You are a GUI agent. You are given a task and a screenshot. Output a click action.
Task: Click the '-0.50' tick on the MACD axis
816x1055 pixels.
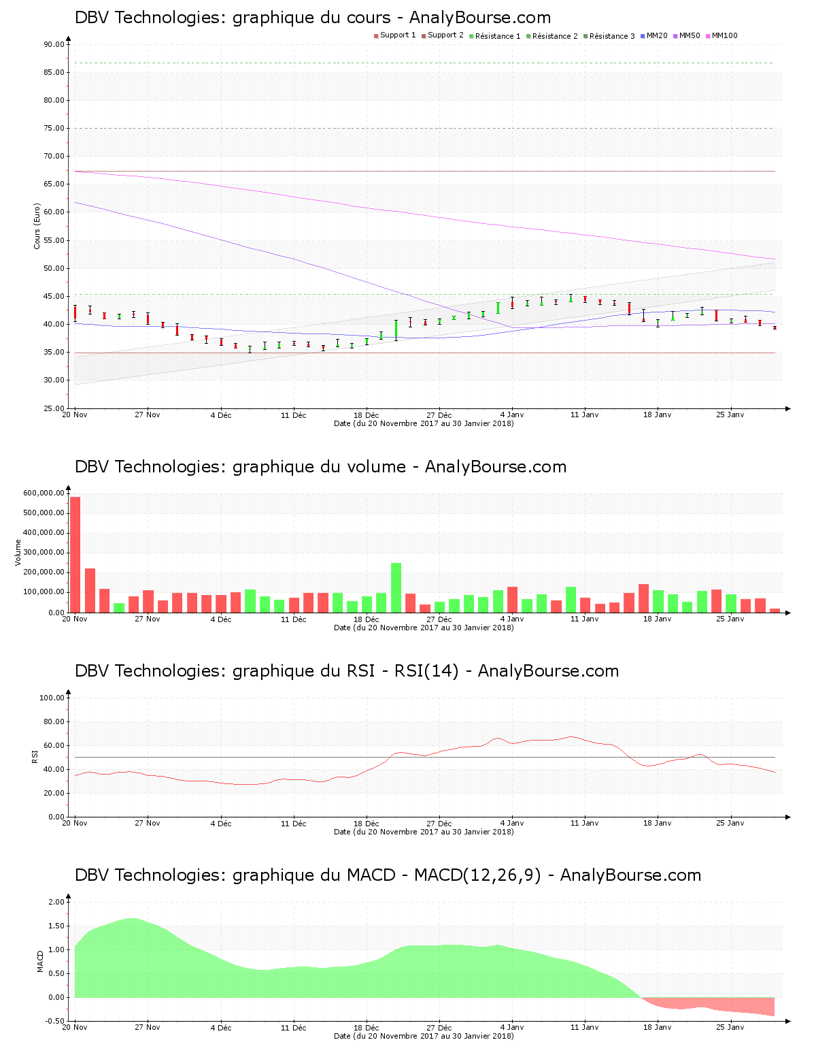55,1021
